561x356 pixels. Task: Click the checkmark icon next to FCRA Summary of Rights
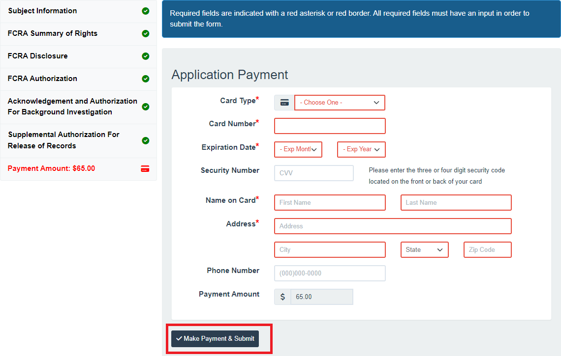pyautogui.click(x=145, y=33)
